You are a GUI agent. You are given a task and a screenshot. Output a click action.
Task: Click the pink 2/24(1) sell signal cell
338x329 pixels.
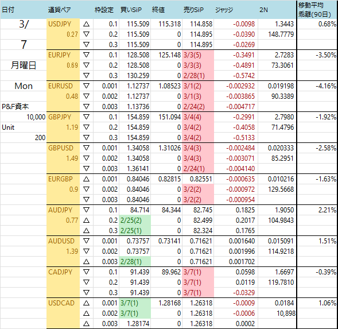[x=198, y=169]
